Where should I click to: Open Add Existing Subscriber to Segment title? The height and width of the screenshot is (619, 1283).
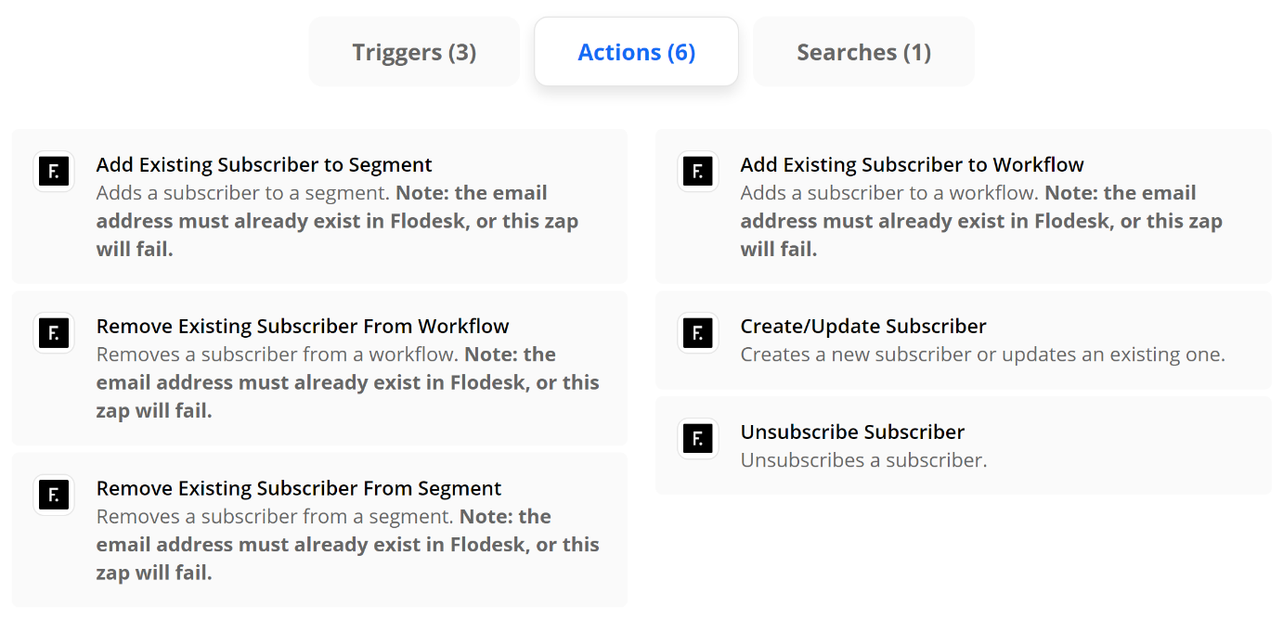tap(265, 165)
